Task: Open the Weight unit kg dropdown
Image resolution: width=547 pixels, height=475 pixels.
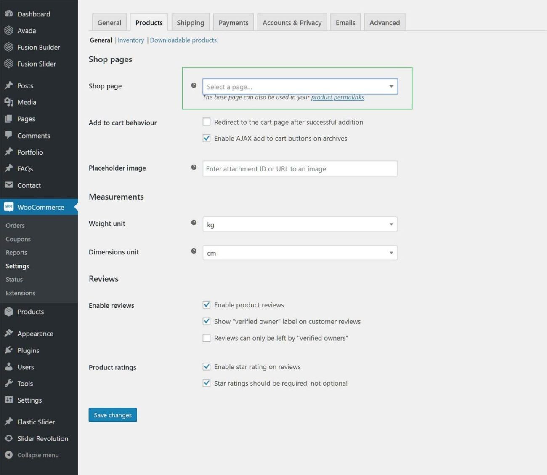Action: tap(300, 224)
